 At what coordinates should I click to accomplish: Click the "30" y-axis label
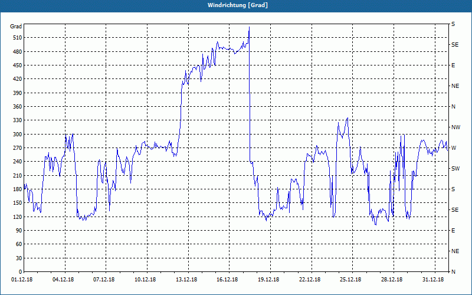pos(19,258)
